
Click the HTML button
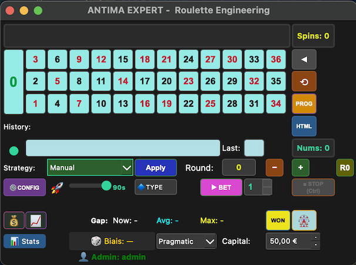point(304,126)
